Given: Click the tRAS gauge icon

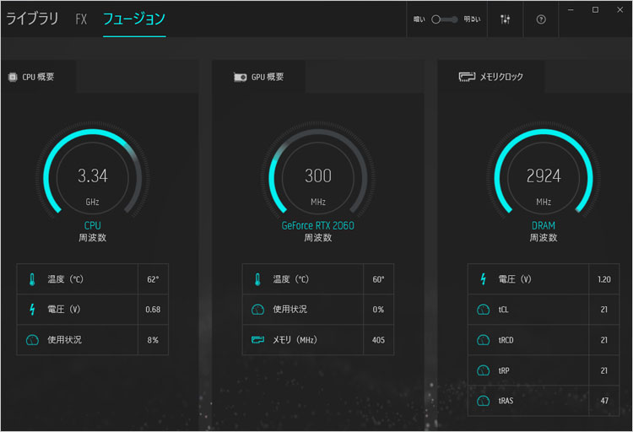Looking at the screenshot, I should pos(484,401).
